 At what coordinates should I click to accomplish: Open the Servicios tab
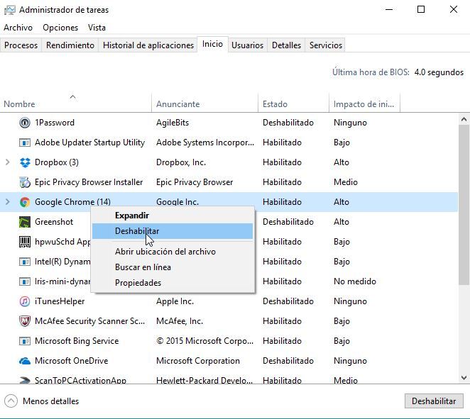(x=326, y=45)
